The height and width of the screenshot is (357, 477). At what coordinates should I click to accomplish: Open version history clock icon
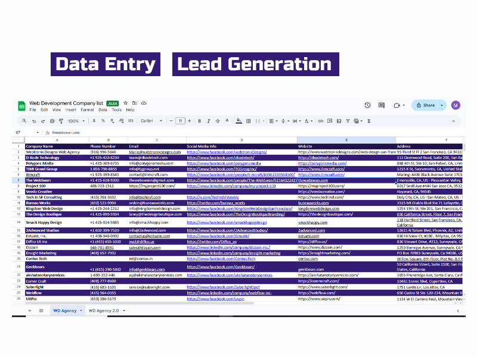point(367,105)
